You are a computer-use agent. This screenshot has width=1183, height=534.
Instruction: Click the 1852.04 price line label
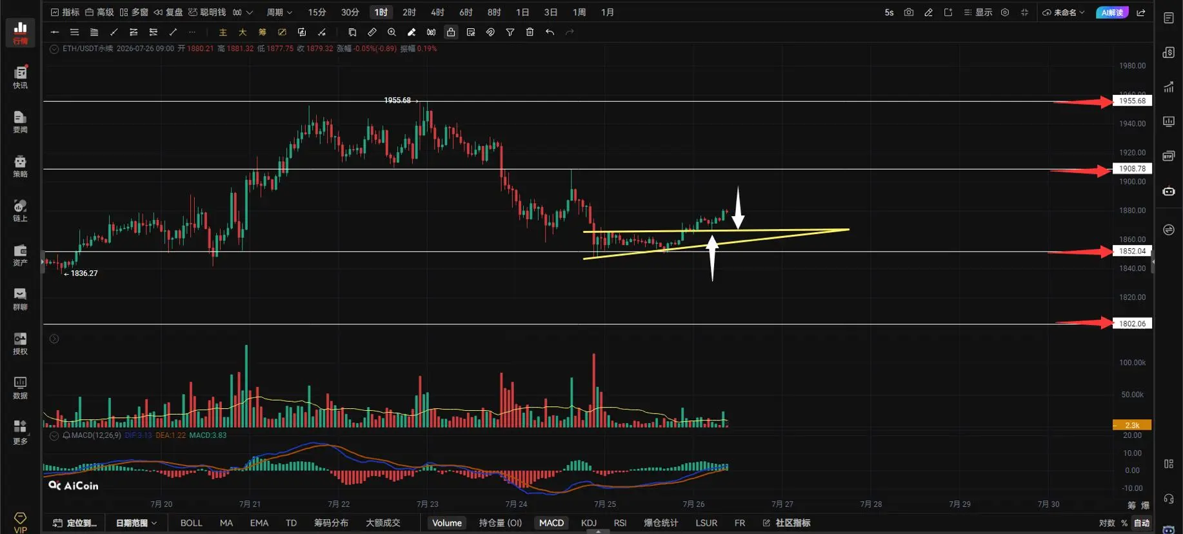pos(1132,252)
